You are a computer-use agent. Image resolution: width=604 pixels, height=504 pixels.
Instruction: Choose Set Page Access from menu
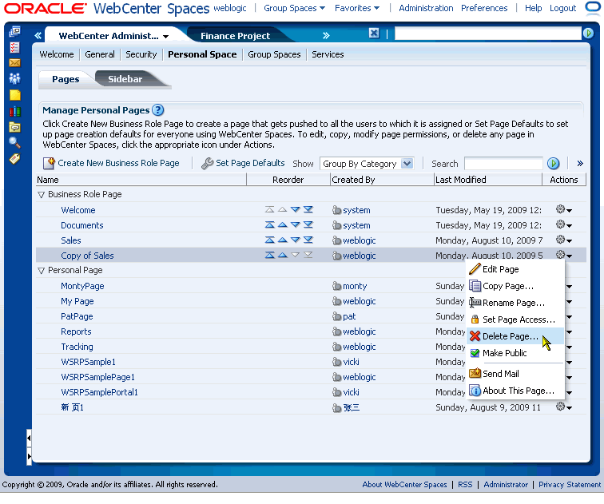pyautogui.click(x=515, y=319)
